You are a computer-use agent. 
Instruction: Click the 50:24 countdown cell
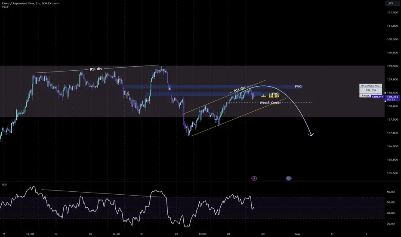coord(370,90)
